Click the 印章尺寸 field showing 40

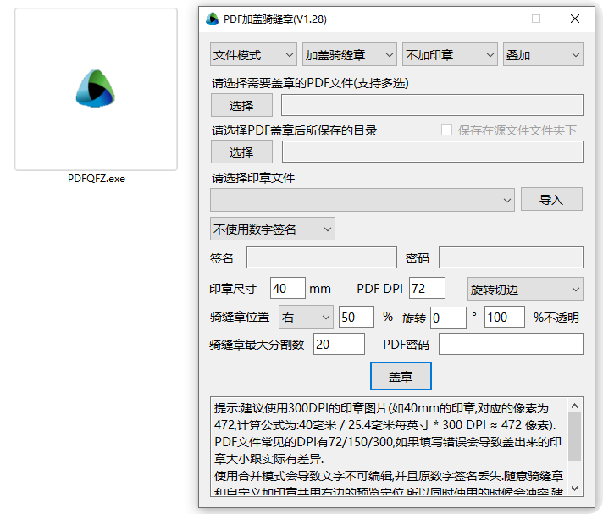[x=288, y=288]
